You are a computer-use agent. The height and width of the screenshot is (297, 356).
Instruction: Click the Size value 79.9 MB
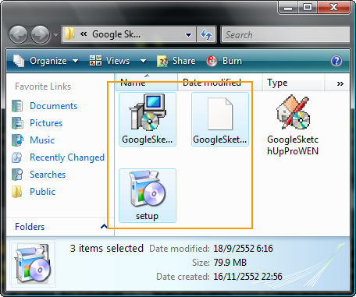[230, 263]
